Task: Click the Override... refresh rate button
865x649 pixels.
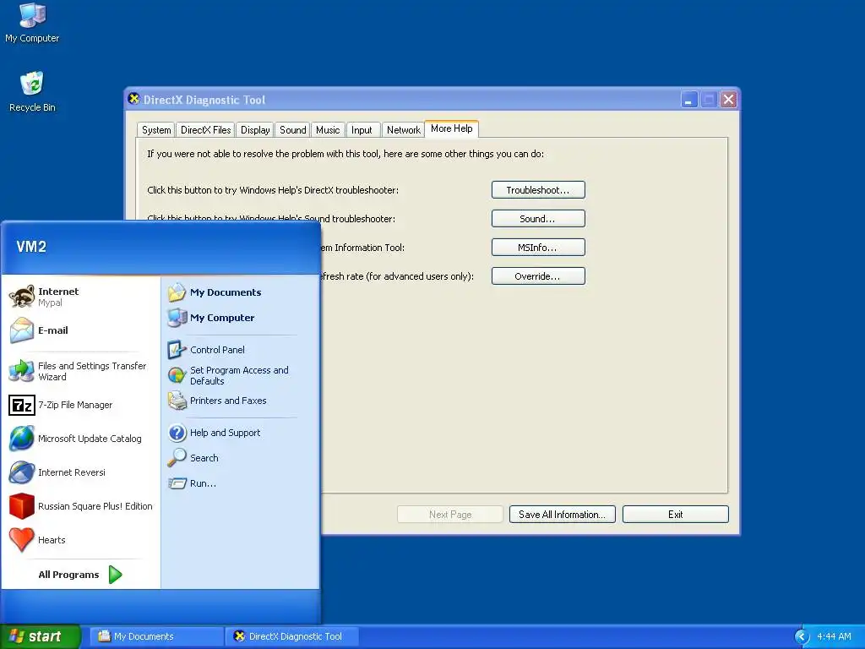Action: 538,276
